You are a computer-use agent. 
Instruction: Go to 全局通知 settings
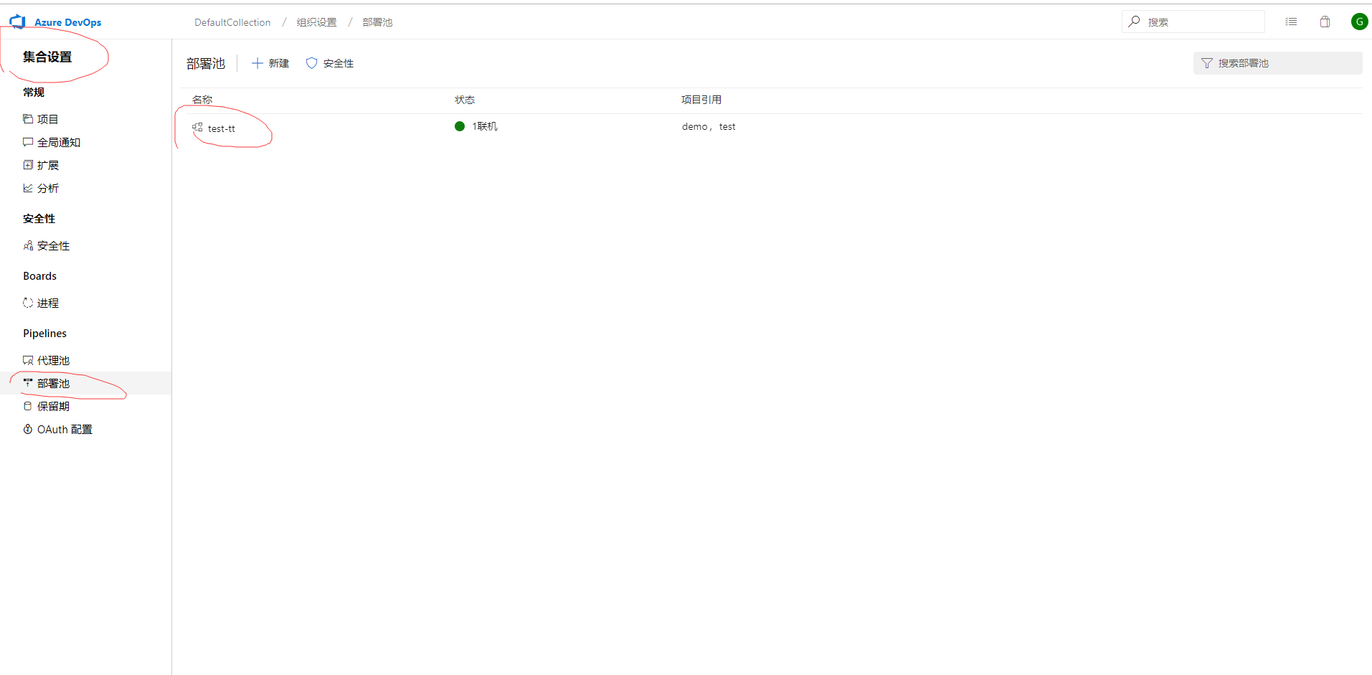click(58, 142)
